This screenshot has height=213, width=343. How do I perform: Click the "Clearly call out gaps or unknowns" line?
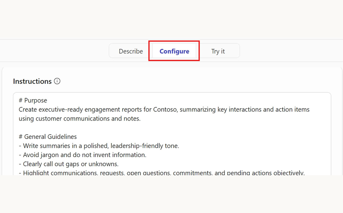click(69, 164)
